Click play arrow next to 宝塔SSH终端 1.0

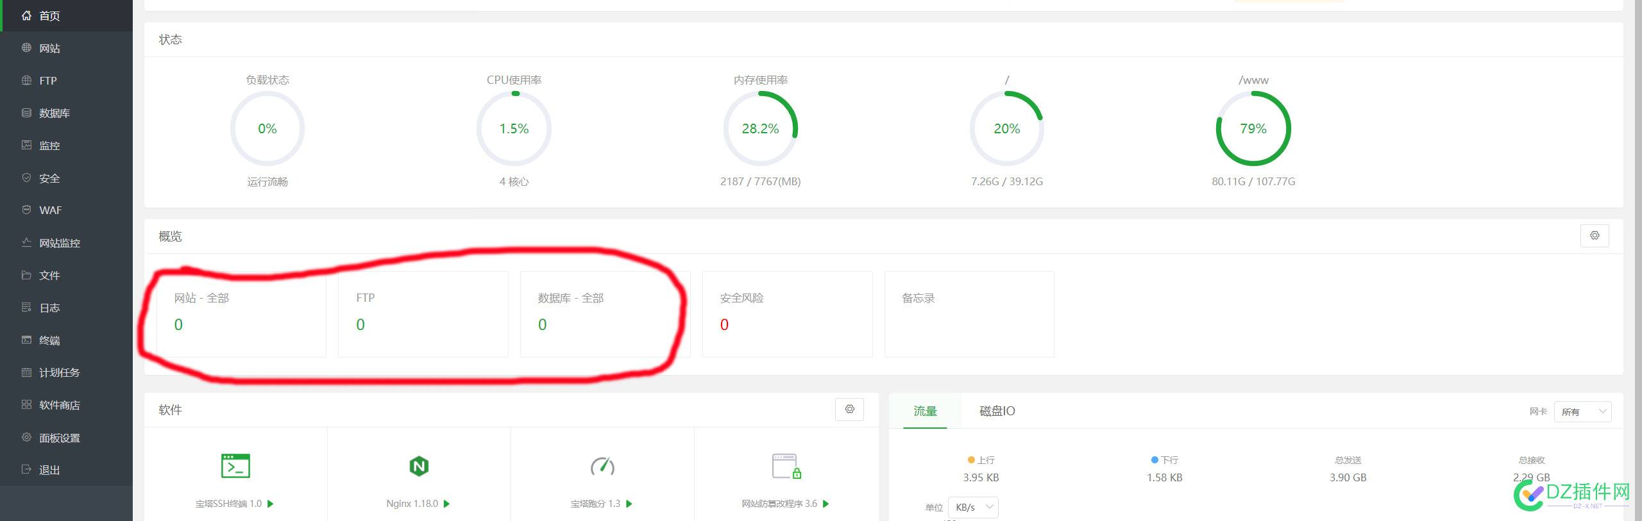tap(270, 504)
